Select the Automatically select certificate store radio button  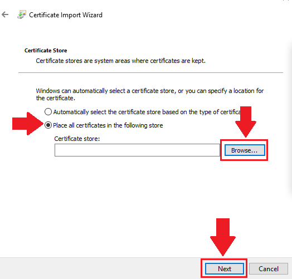pos(48,112)
